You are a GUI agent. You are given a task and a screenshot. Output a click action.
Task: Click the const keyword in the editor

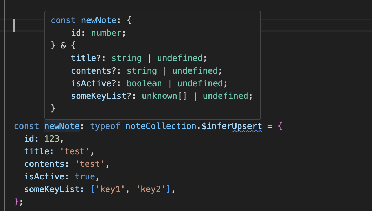click(x=27, y=126)
